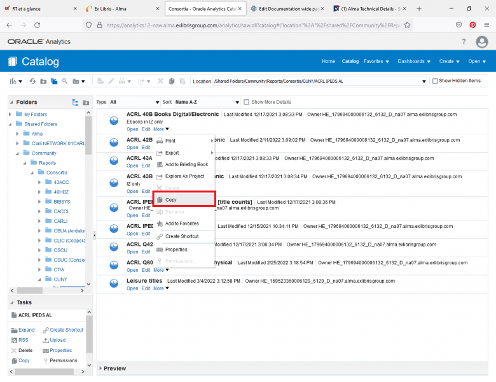This screenshot has width=496, height=382.
Task: Open the Location path dropdown
Action: click(x=424, y=81)
